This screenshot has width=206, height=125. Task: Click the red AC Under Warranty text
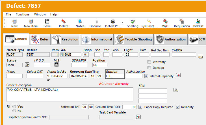pyautogui.click(x=114, y=84)
